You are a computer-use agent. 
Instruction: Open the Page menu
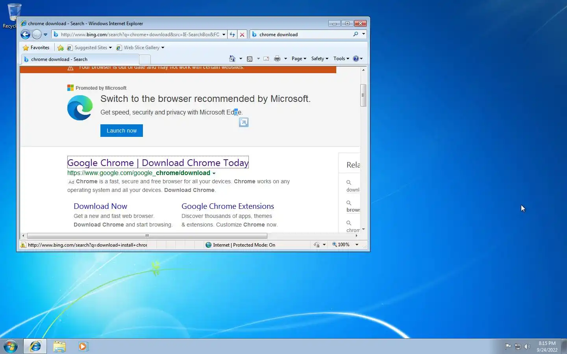[x=299, y=59]
